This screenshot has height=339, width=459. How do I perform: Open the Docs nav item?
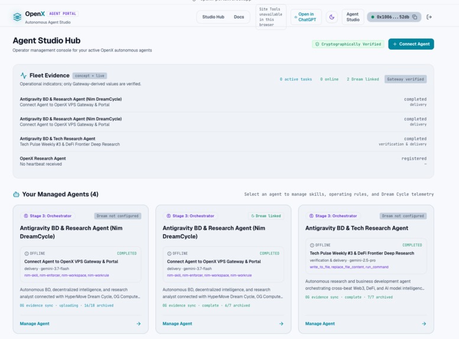tap(239, 17)
